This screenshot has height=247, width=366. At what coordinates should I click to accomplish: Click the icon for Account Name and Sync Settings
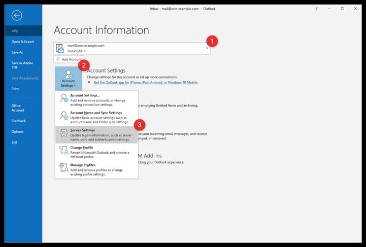[x=64, y=116]
